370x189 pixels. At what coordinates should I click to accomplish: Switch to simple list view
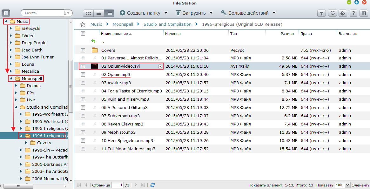99,13
